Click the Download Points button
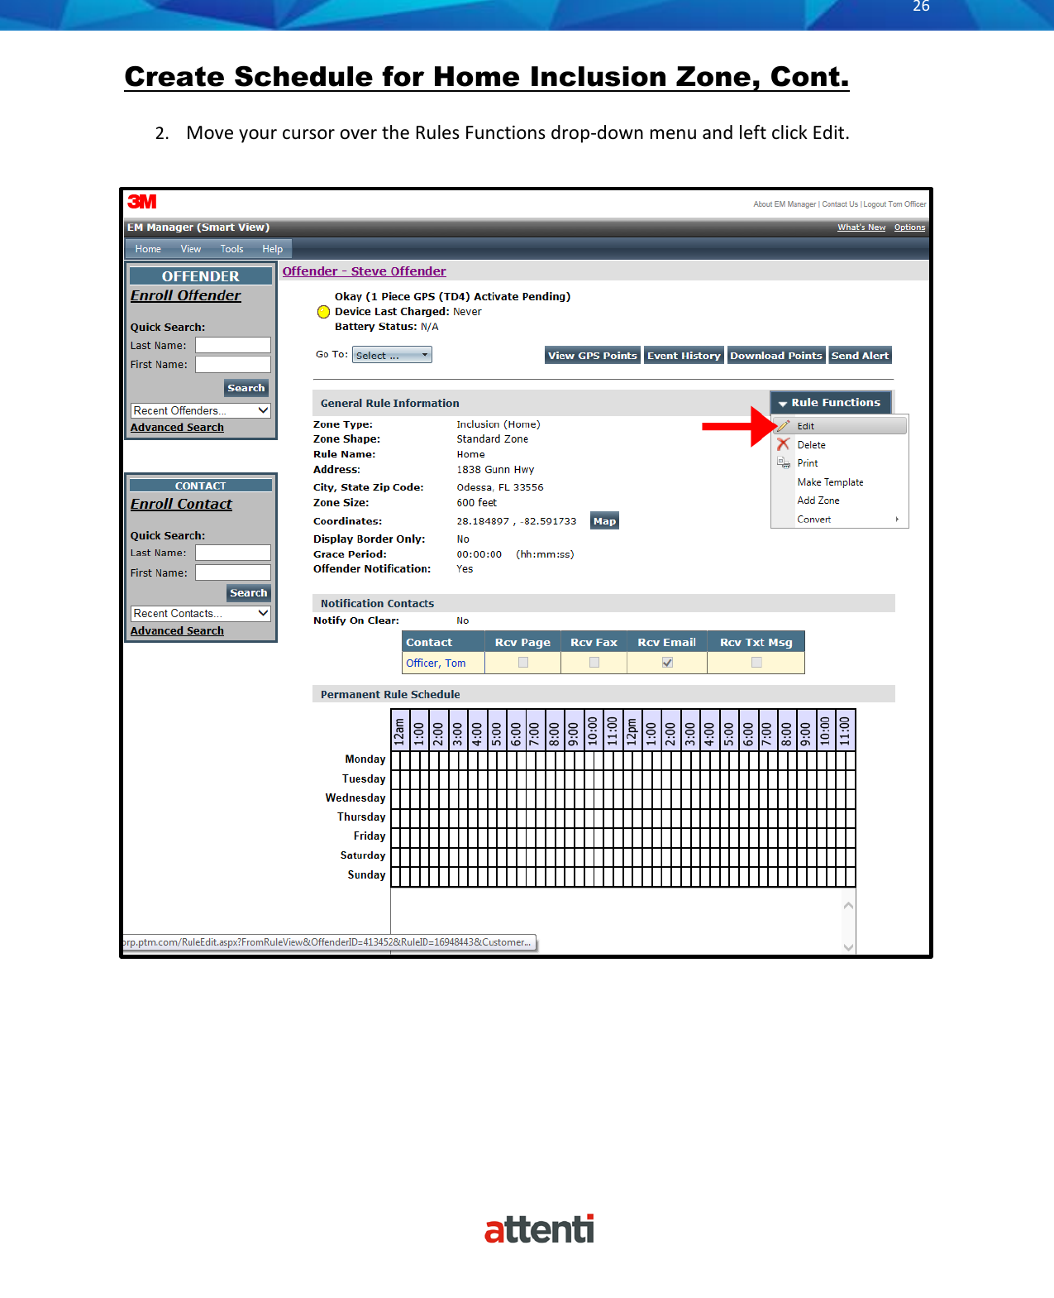Screen dimensions: 1054x1298 [x=776, y=356]
